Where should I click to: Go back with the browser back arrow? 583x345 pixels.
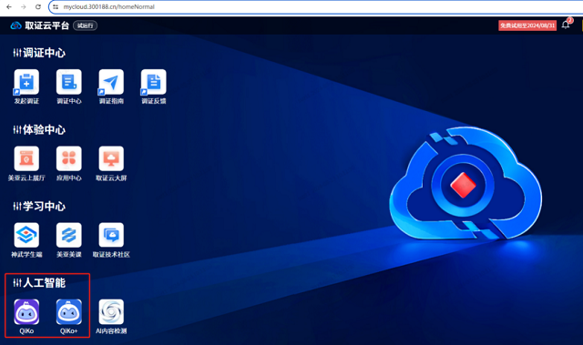click(x=9, y=6)
